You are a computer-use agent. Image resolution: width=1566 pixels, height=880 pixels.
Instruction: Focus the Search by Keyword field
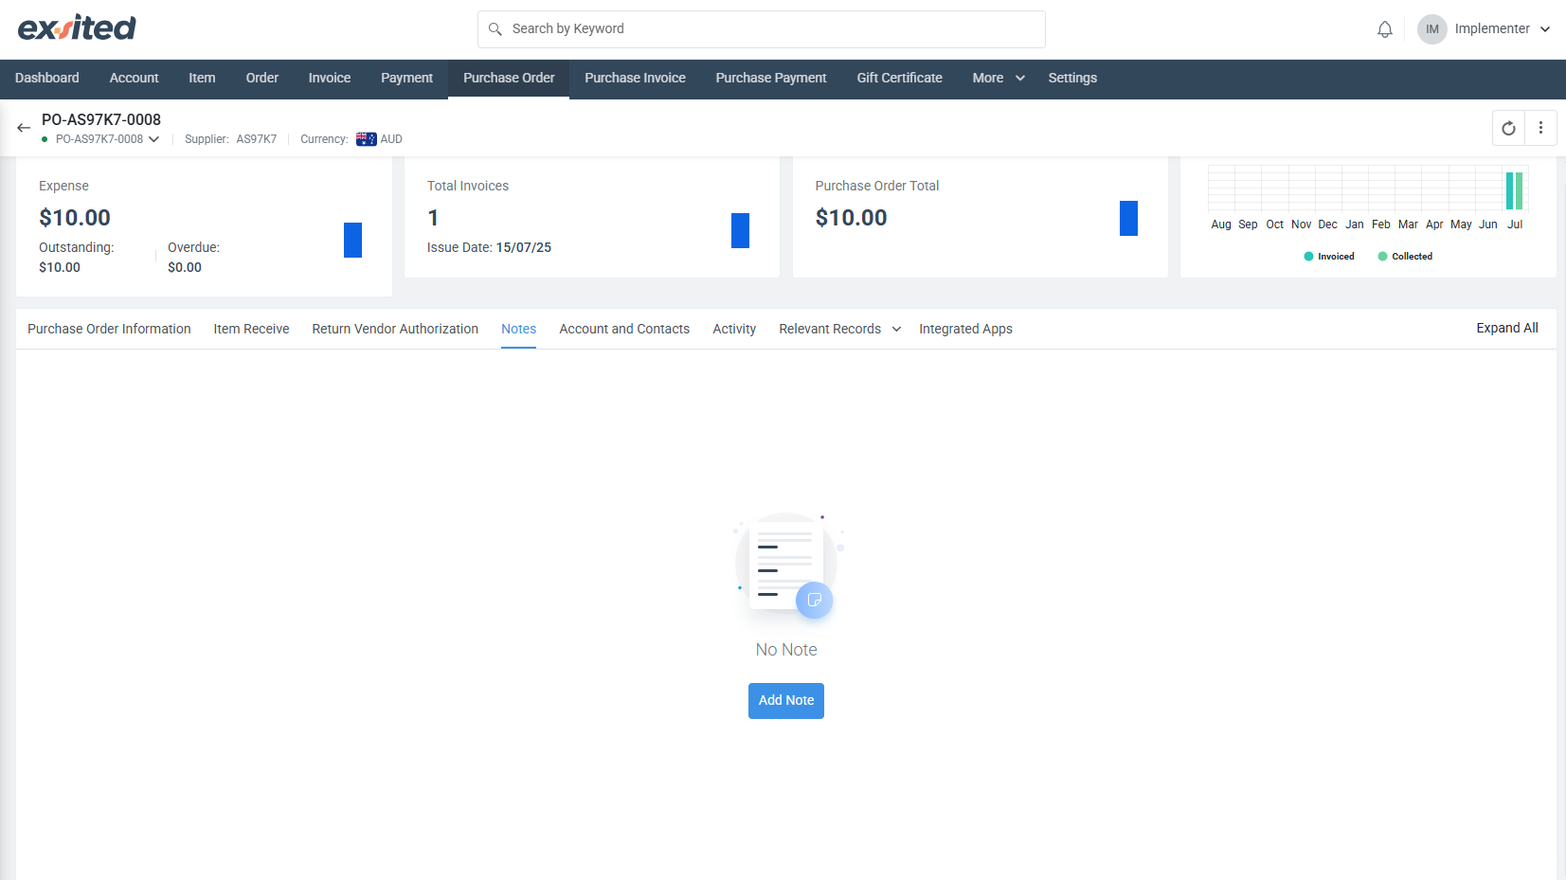click(762, 29)
